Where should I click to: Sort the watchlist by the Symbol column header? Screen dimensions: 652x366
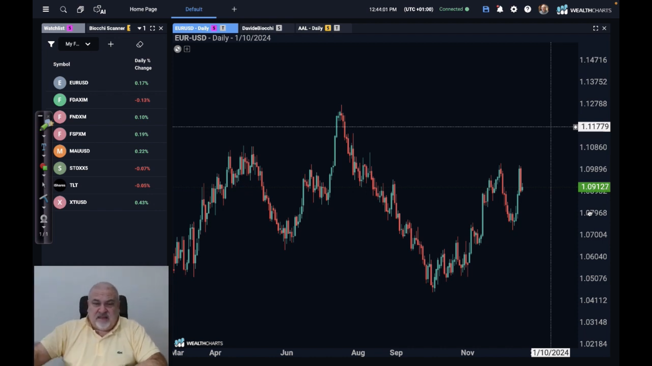pos(61,64)
